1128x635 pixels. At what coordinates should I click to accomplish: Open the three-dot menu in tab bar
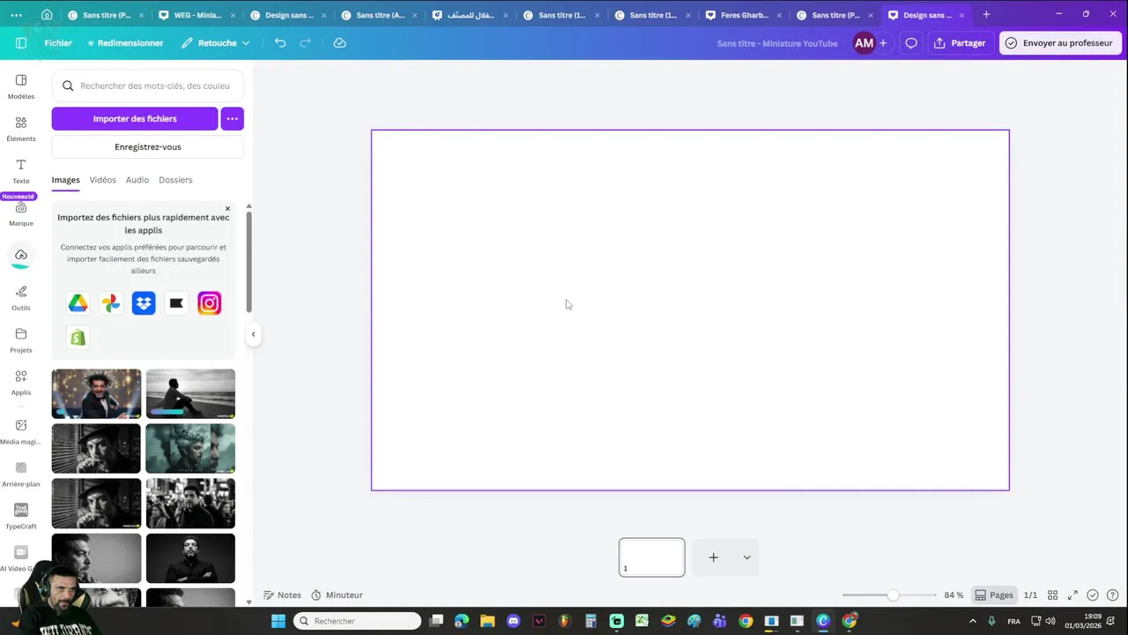17,15
